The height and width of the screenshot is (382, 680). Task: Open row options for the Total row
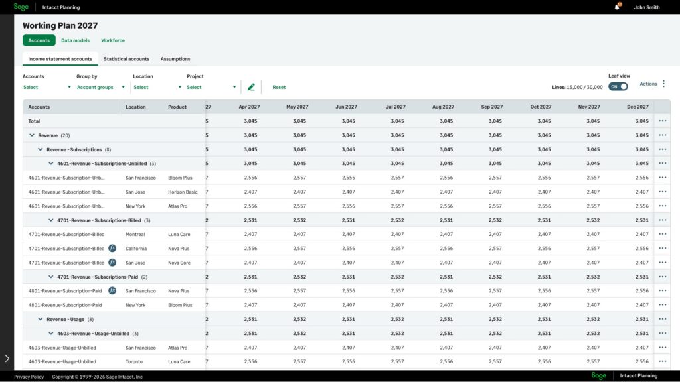tap(662, 121)
